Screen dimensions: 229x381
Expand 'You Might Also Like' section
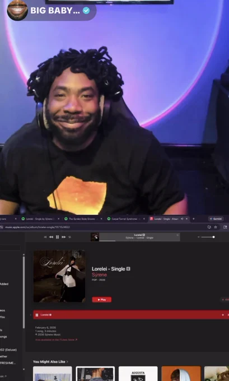(50, 361)
